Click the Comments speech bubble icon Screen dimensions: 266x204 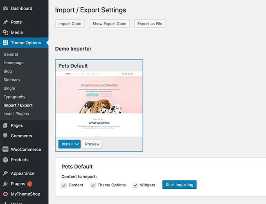pyautogui.click(x=5, y=136)
